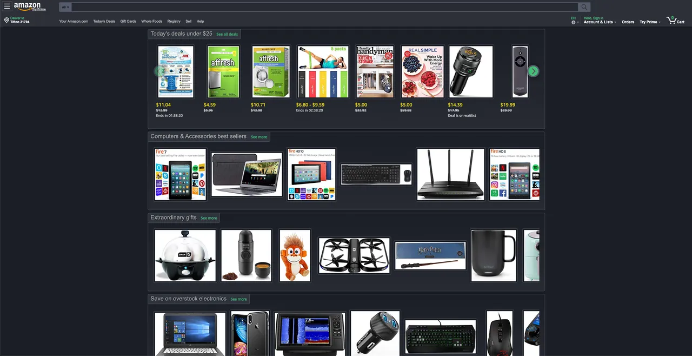The image size is (692, 356).
Task: Open the fish finder overstock item
Action: (x=310, y=333)
